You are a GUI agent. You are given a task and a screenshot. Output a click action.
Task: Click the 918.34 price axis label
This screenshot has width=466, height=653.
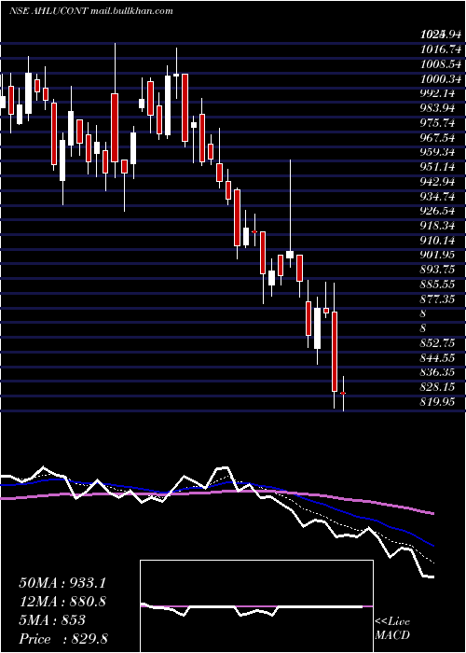pos(437,226)
